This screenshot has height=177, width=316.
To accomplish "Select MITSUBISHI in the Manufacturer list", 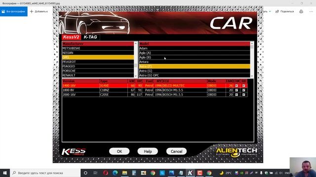I will click(x=98, y=48).
